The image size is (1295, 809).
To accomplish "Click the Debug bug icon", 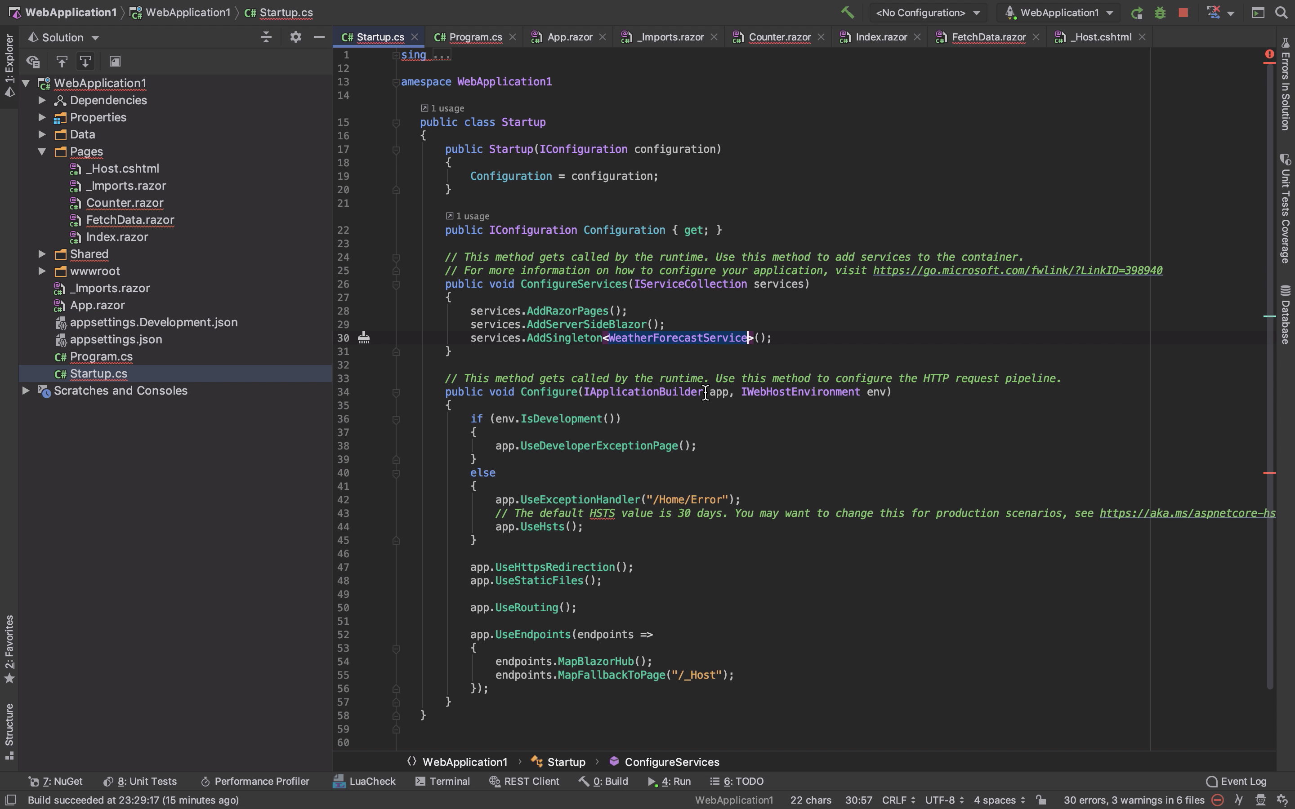I will click(1160, 12).
